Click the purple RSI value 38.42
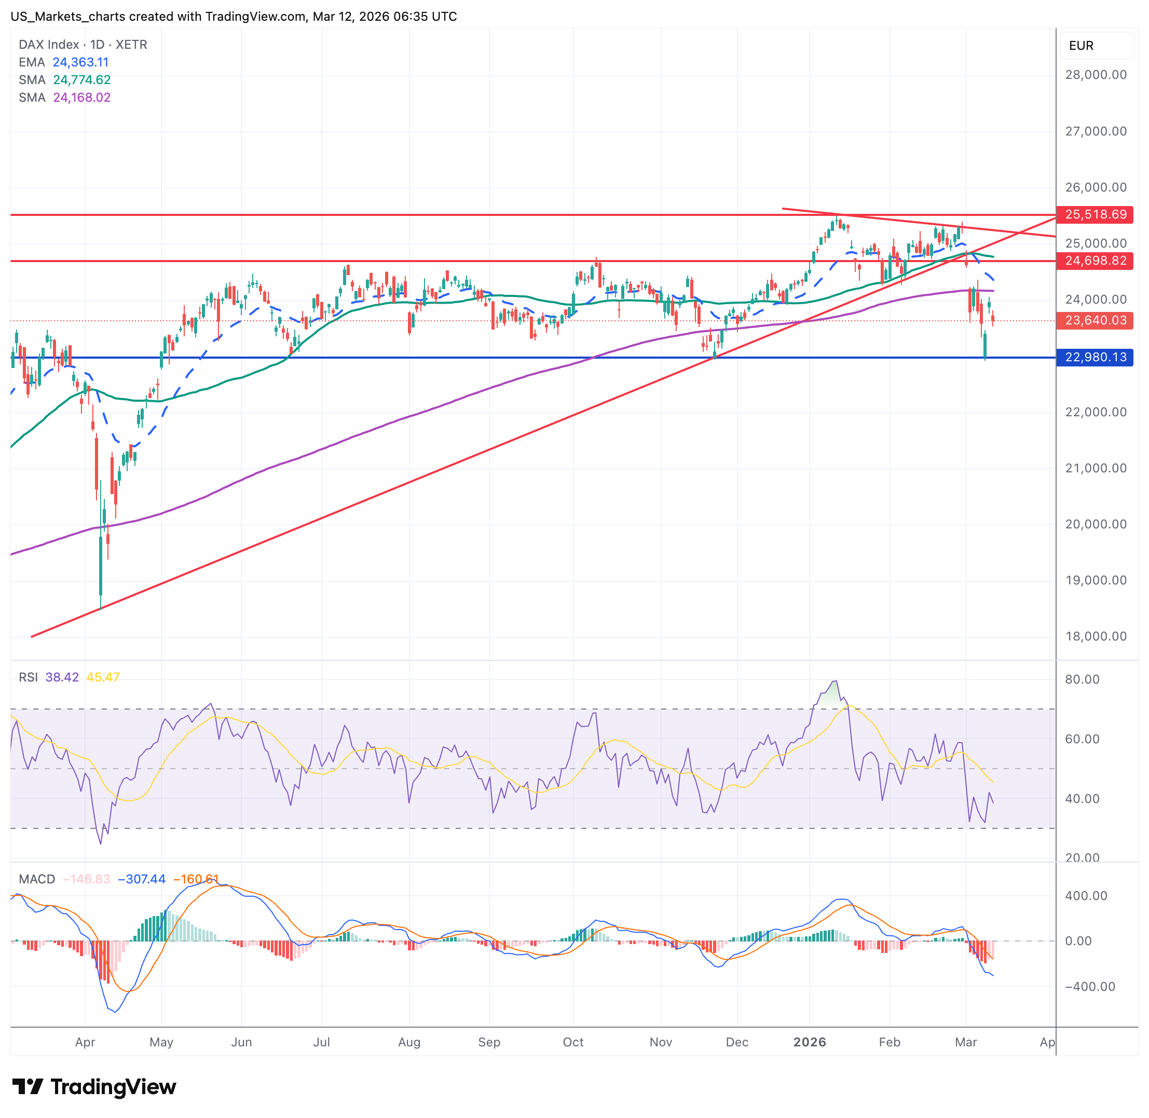 tap(62, 677)
